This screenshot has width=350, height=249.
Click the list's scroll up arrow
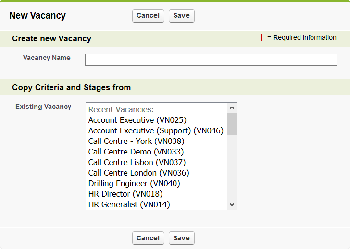[x=232, y=108]
